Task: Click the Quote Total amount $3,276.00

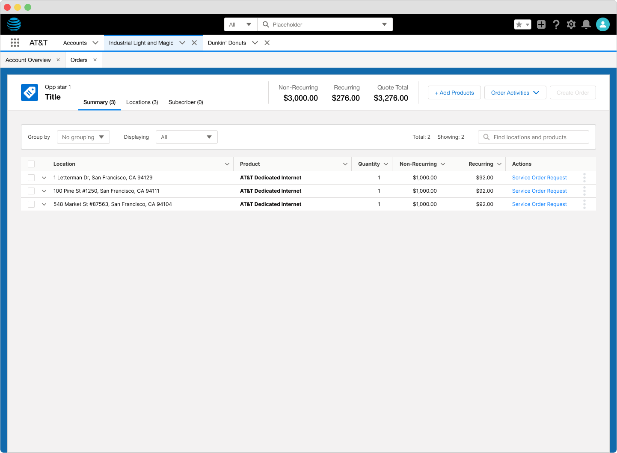Action: (391, 98)
